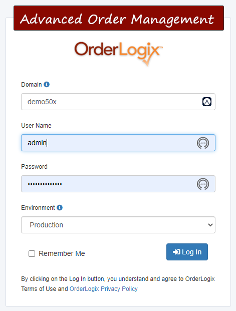Screen dimensions: 236x311
Task: Click the Advanced Order Management banner
Action: click(x=119, y=18)
